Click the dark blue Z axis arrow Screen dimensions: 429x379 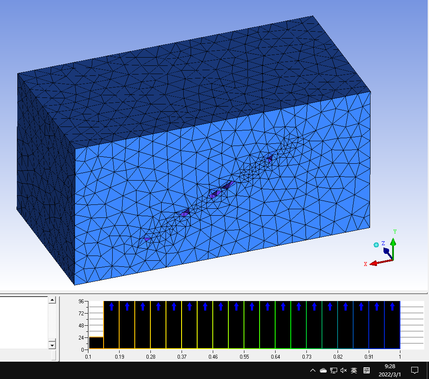(x=387, y=251)
